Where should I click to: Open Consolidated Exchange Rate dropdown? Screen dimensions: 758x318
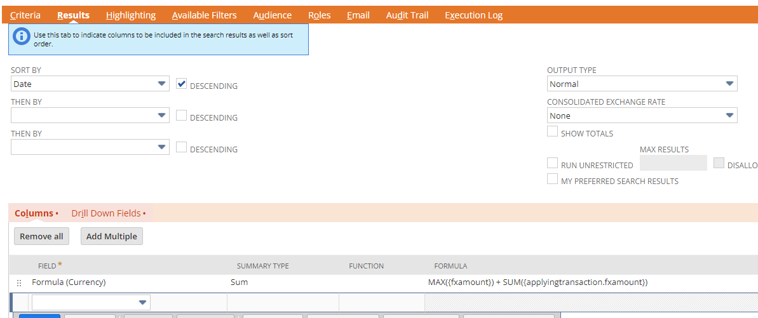coord(642,116)
